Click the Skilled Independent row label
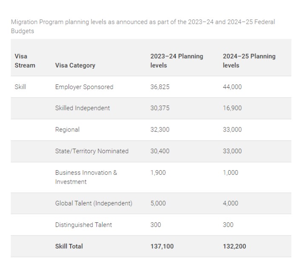Screen dimensions: 298x258 pos(83,108)
